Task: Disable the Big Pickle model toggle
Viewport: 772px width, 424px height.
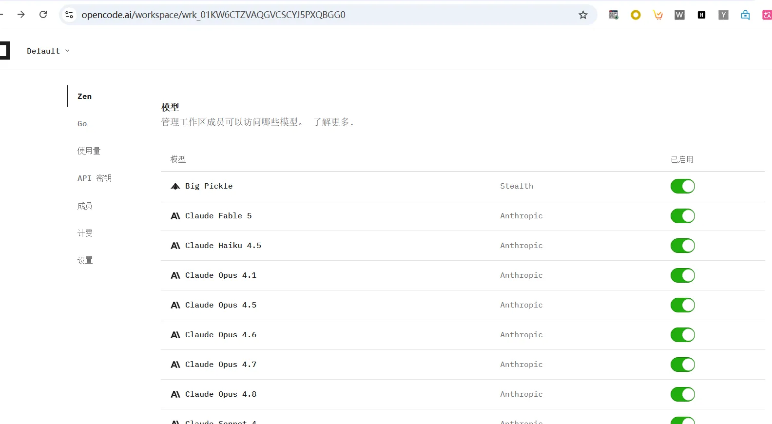Action: (x=682, y=186)
